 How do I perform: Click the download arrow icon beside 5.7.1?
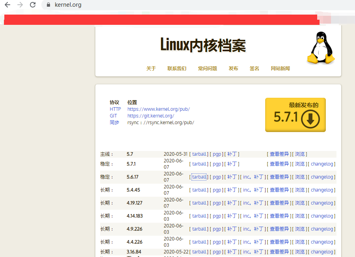point(310,119)
